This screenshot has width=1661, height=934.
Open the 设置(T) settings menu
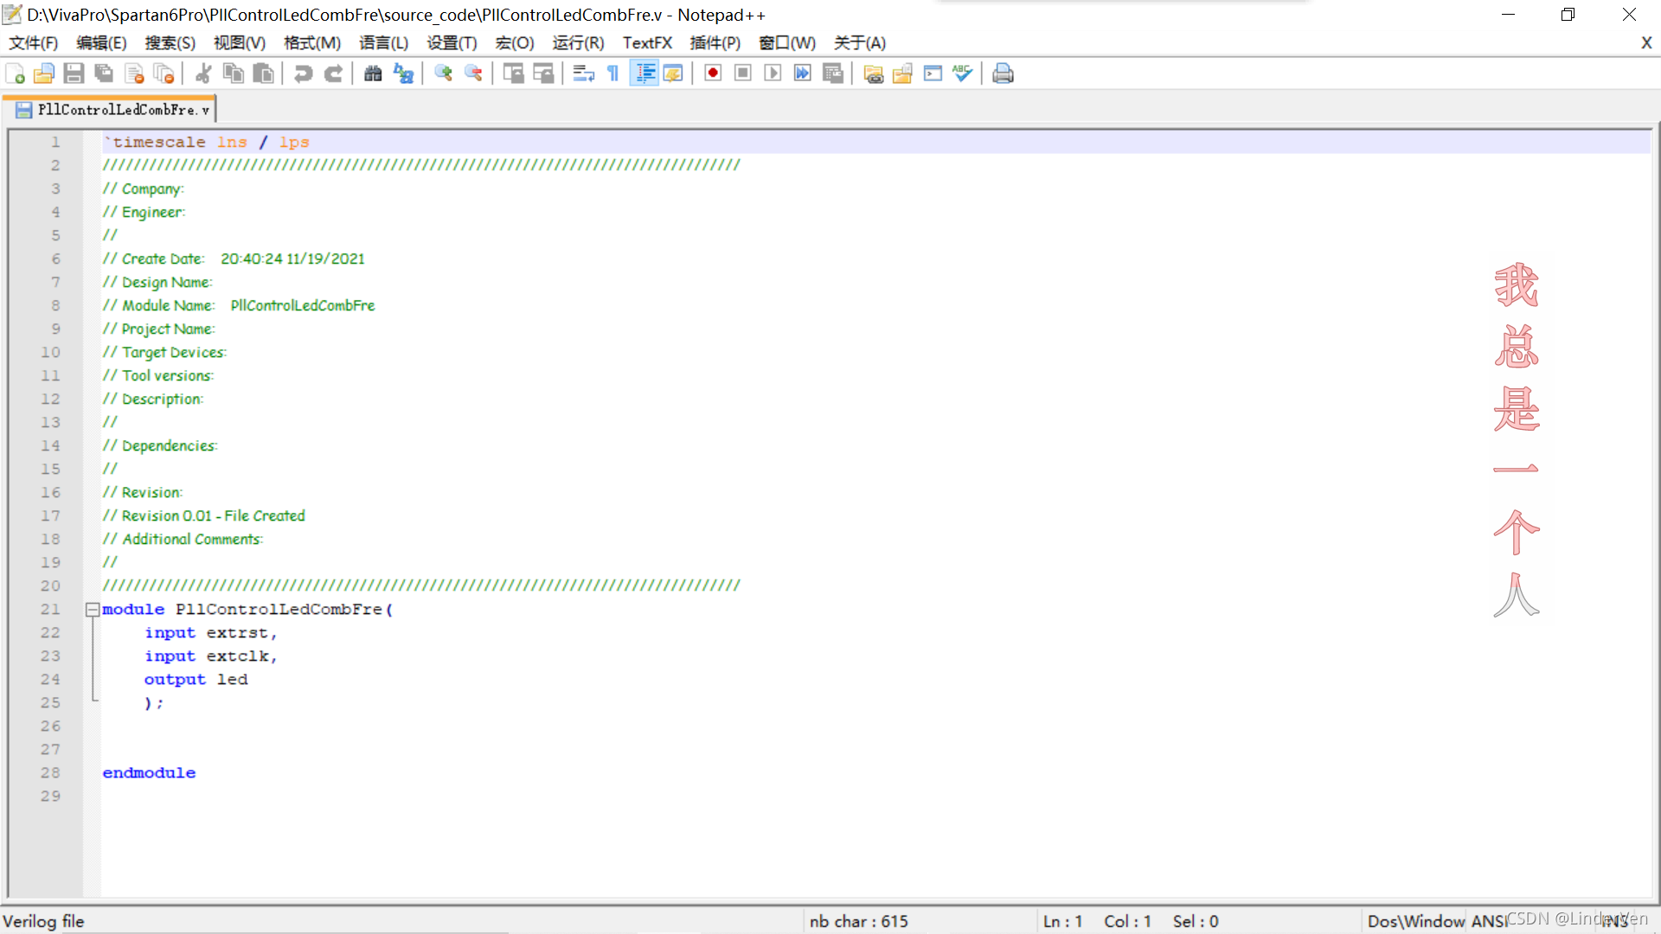pos(452,42)
